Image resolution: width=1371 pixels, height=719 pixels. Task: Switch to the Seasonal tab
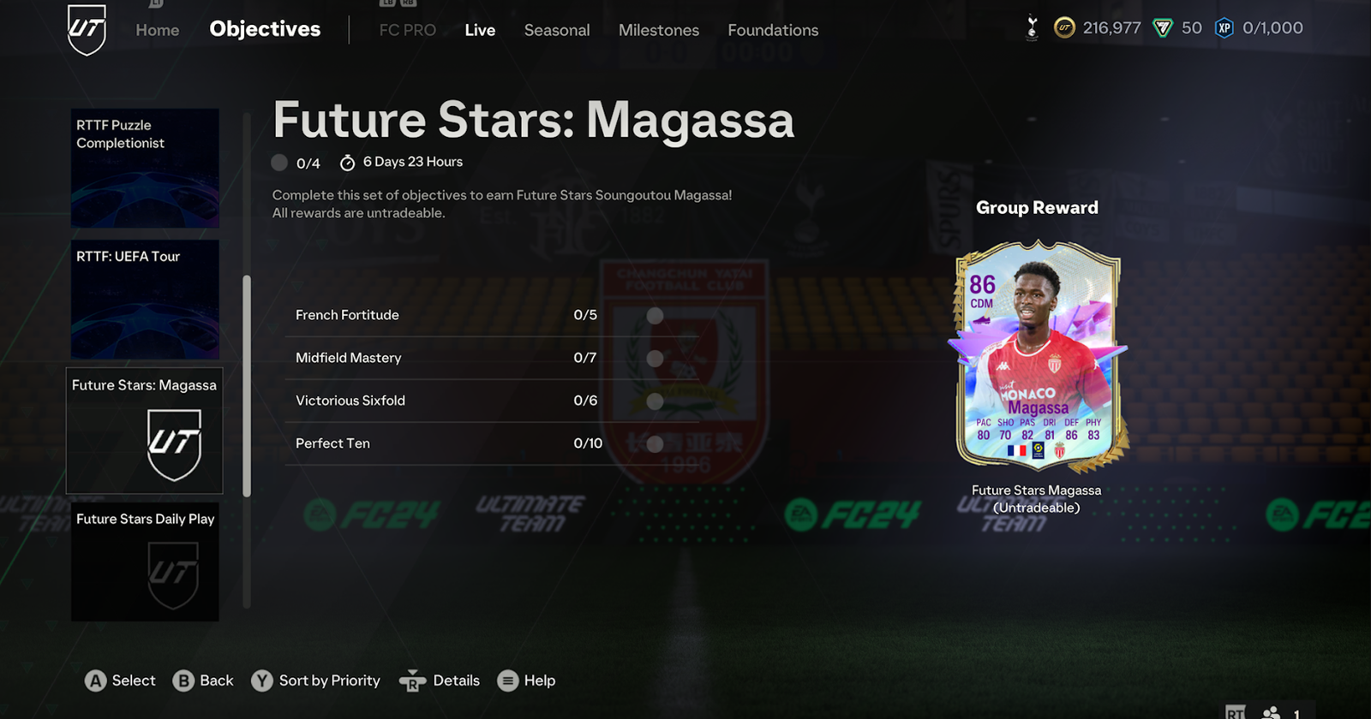pyautogui.click(x=557, y=30)
